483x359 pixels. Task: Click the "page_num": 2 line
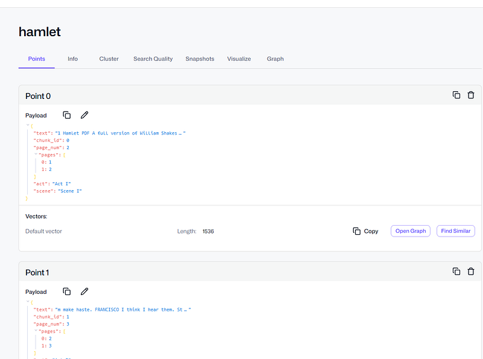click(x=51, y=148)
